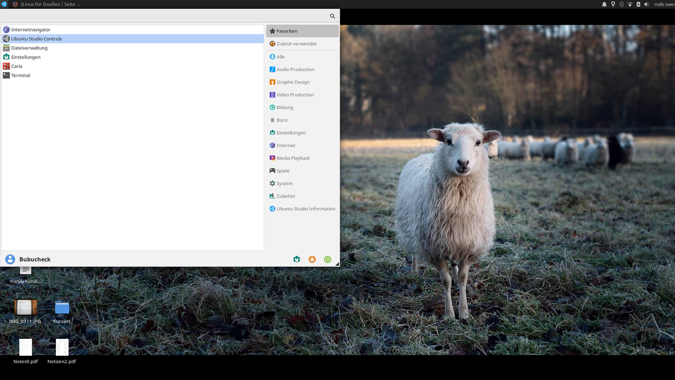Viewport: 675px width, 380px height.
Task: Open the Audio Production category
Action: coord(303,69)
